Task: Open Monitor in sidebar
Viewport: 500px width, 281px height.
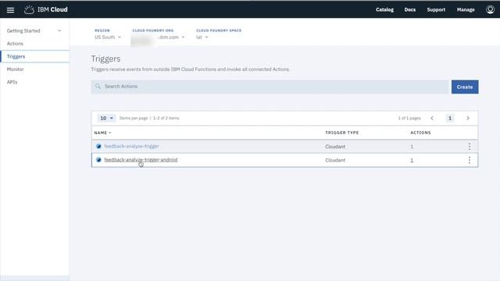Action: 16,69
